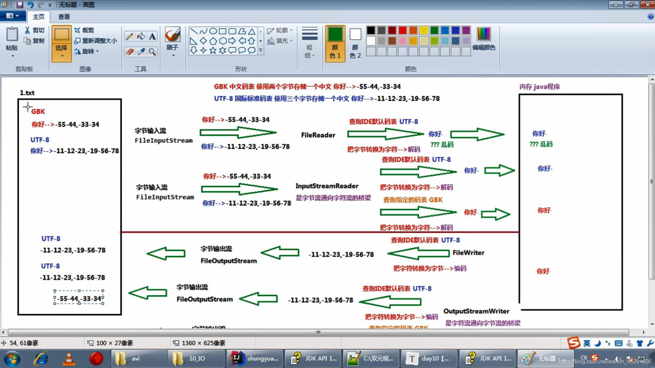Viewport: 655px width, 368px height.
Task: Open IntelliJ IDEA from the taskbar
Action: pos(254,358)
